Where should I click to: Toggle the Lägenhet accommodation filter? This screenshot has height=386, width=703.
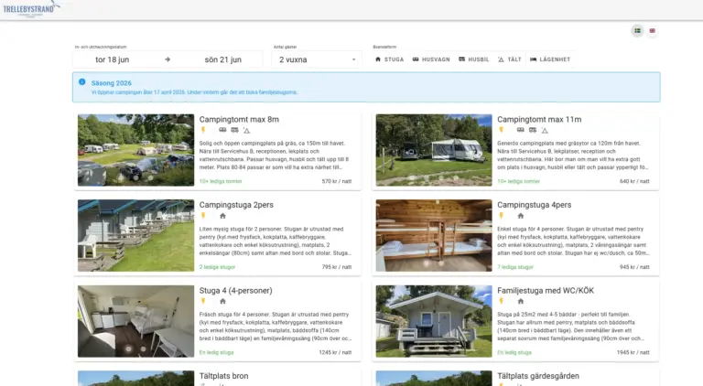point(550,59)
